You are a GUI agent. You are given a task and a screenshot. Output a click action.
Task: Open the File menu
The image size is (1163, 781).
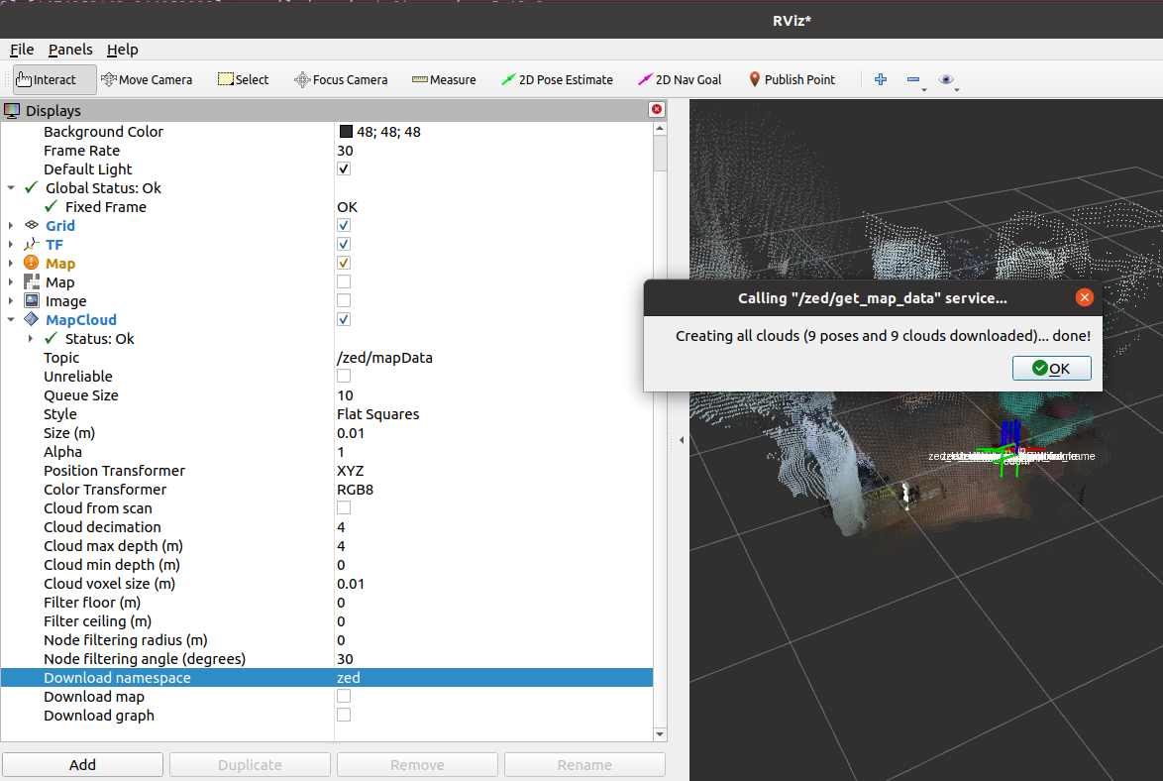(x=22, y=50)
